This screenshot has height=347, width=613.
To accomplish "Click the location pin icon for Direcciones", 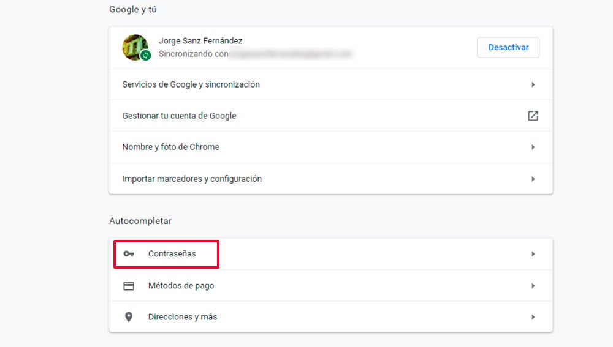I will (x=129, y=317).
